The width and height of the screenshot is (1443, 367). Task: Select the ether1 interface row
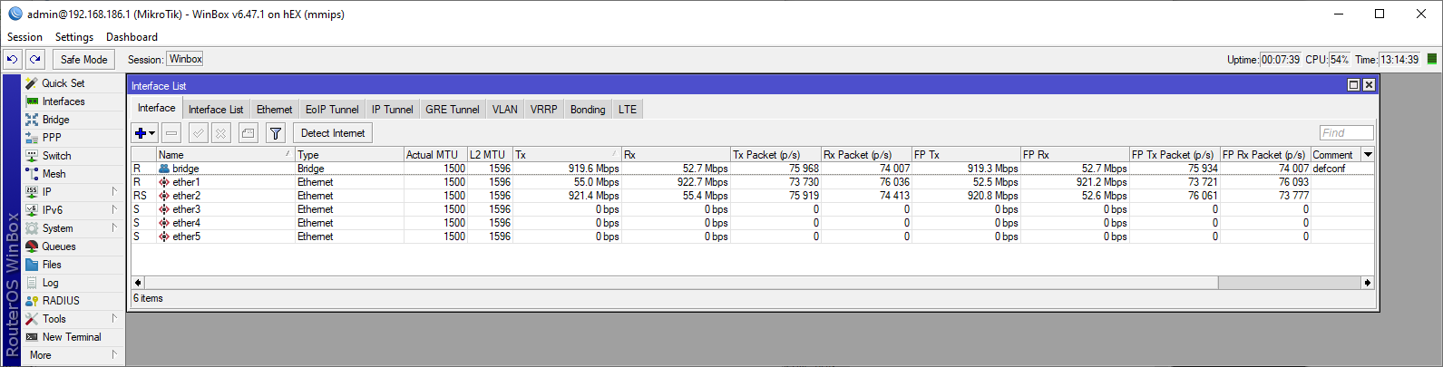tap(752, 182)
